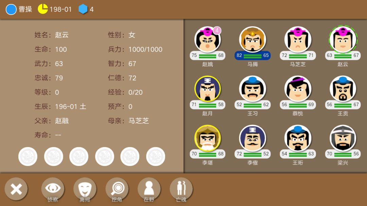Click 马腾's blue stat bar 82/65
Image resolution: width=367 pixels, height=206 pixels.
click(252, 56)
